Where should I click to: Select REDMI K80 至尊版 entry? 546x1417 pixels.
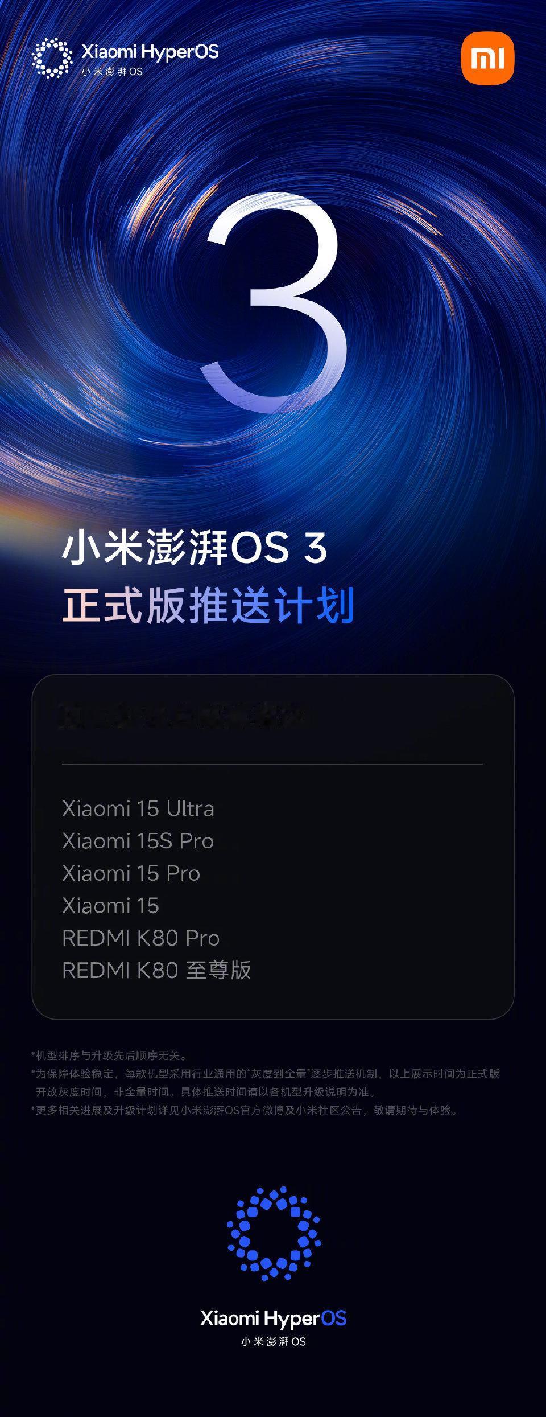[156, 971]
